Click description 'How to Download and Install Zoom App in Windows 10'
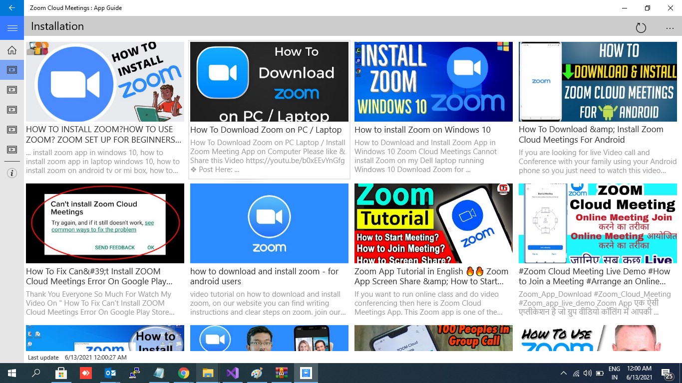This screenshot has height=383, width=682. (426, 156)
